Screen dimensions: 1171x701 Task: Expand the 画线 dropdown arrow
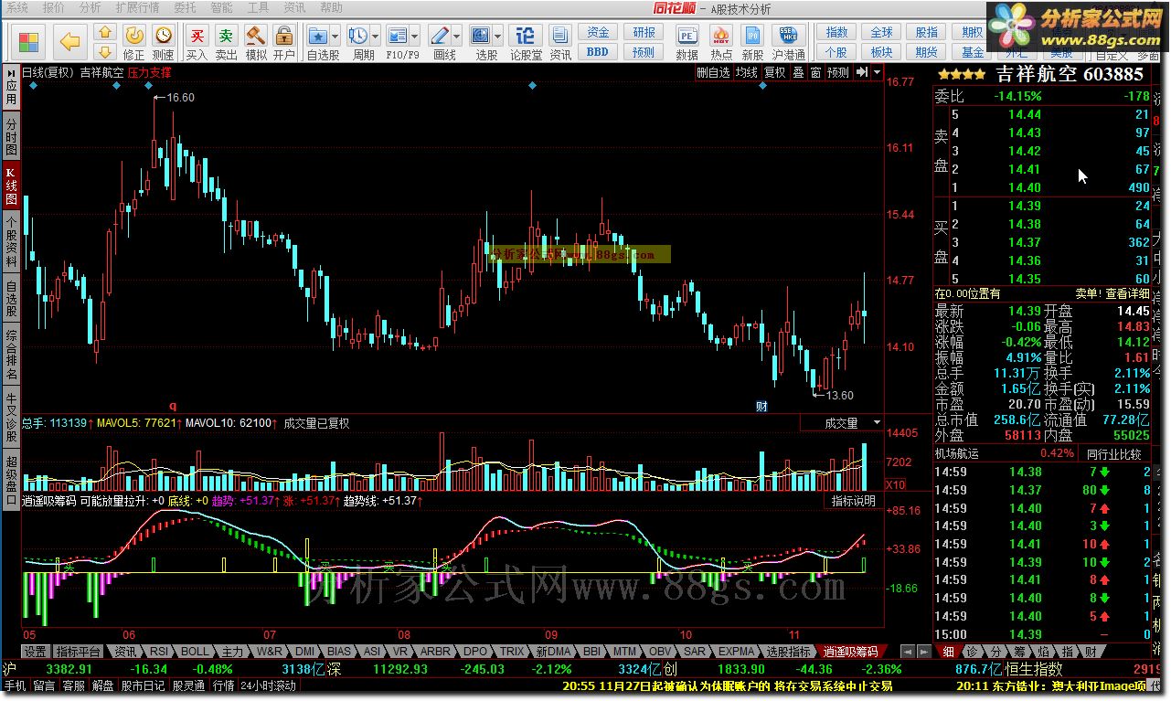click(x=458, y=37)
